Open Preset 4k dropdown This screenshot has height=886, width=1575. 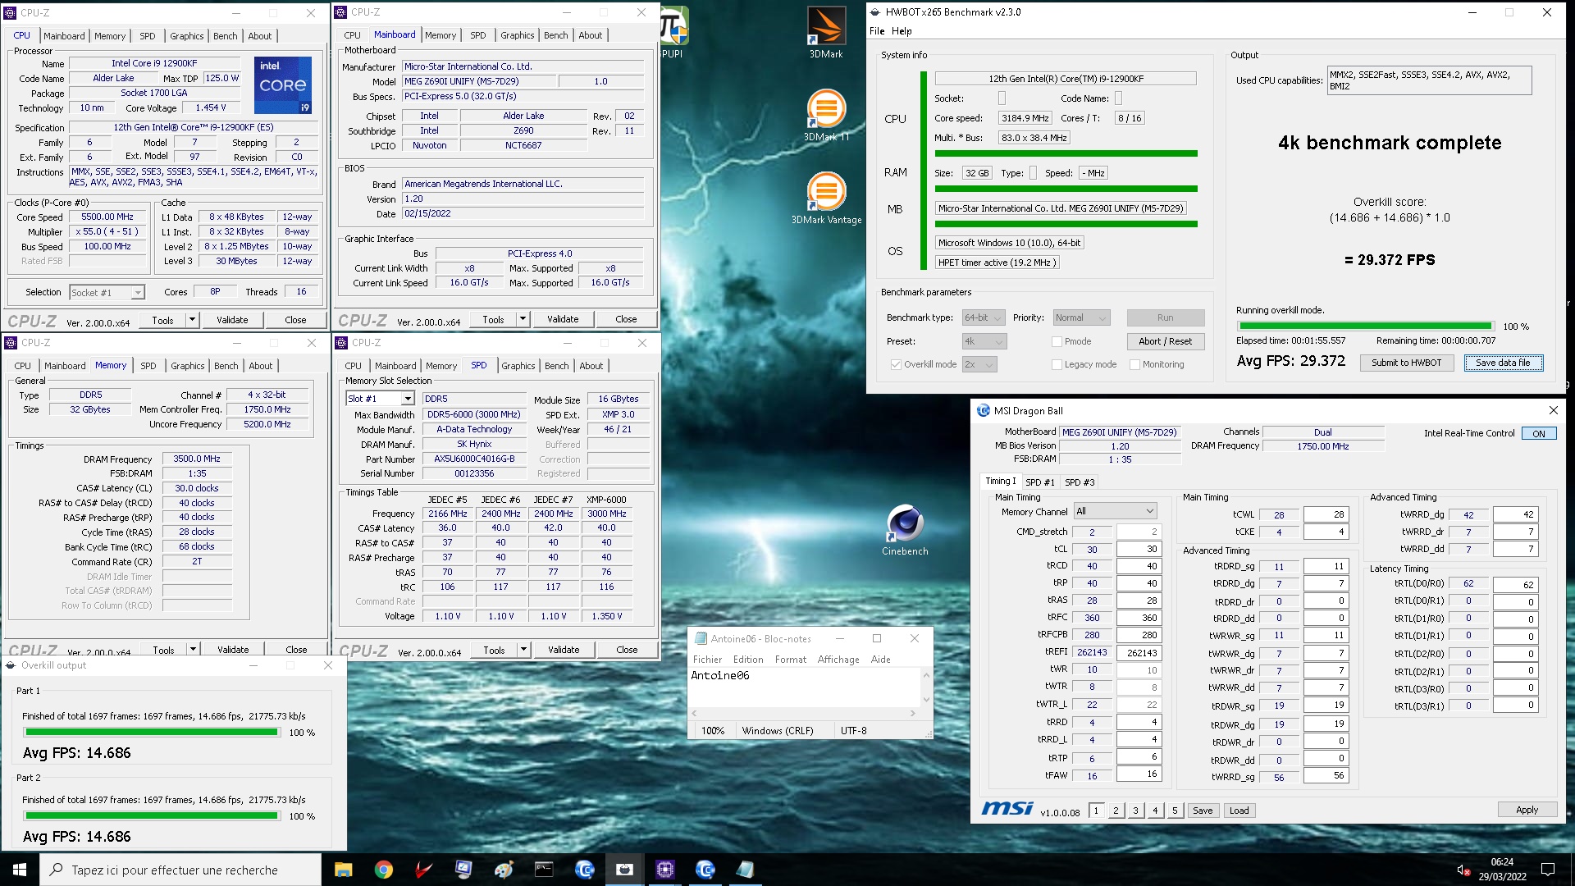click(x=984, y=341)
